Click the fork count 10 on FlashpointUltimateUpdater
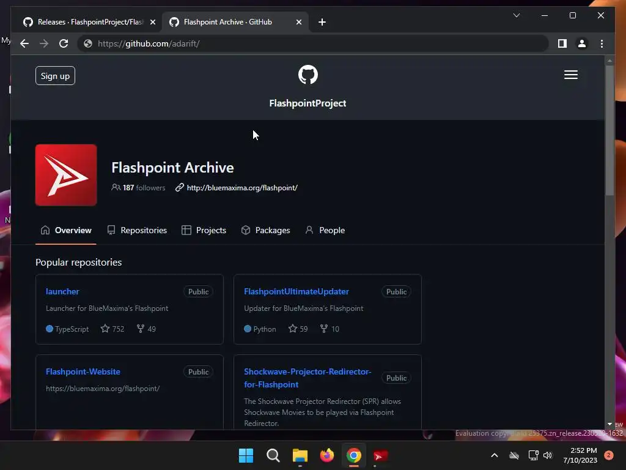 click(330, 329)
